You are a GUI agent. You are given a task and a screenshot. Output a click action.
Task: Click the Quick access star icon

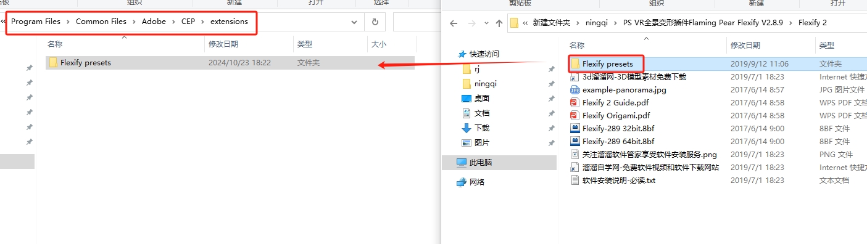462,54
